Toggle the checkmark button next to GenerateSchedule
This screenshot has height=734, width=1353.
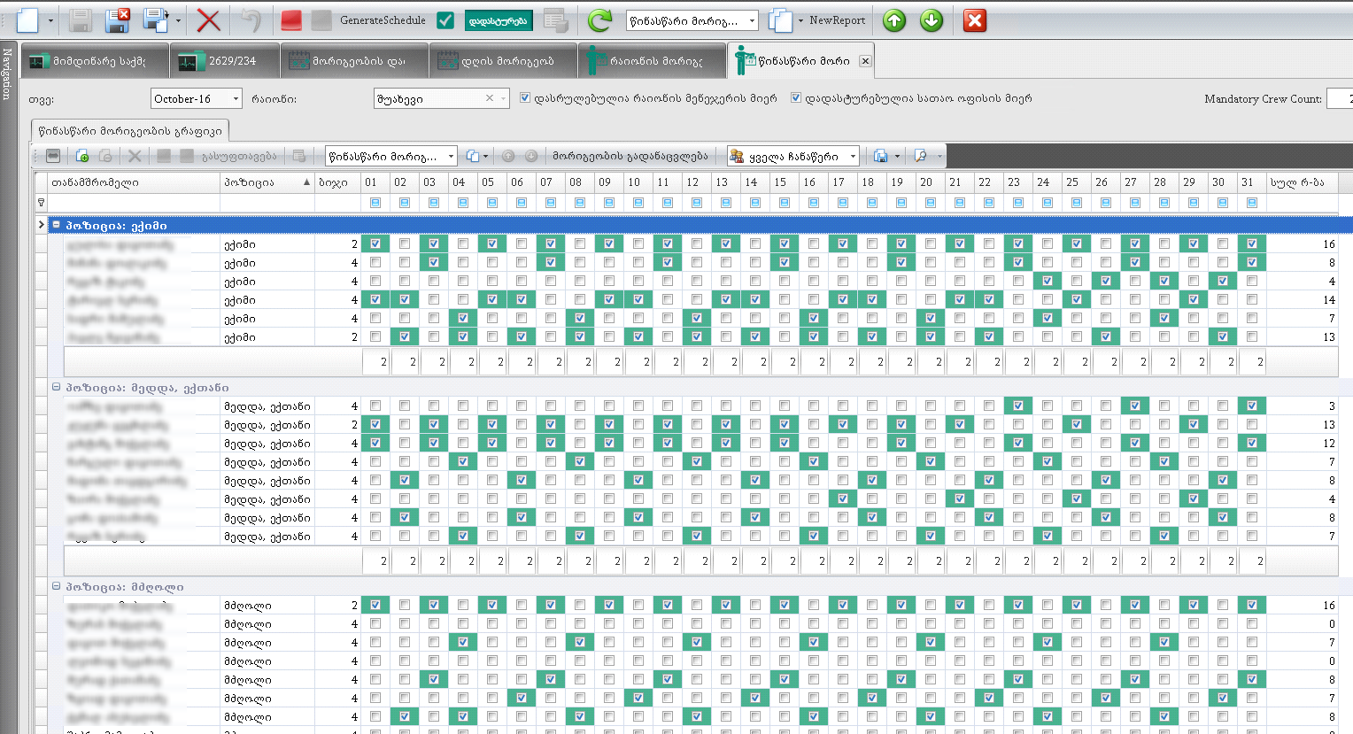tap(445, 20)
